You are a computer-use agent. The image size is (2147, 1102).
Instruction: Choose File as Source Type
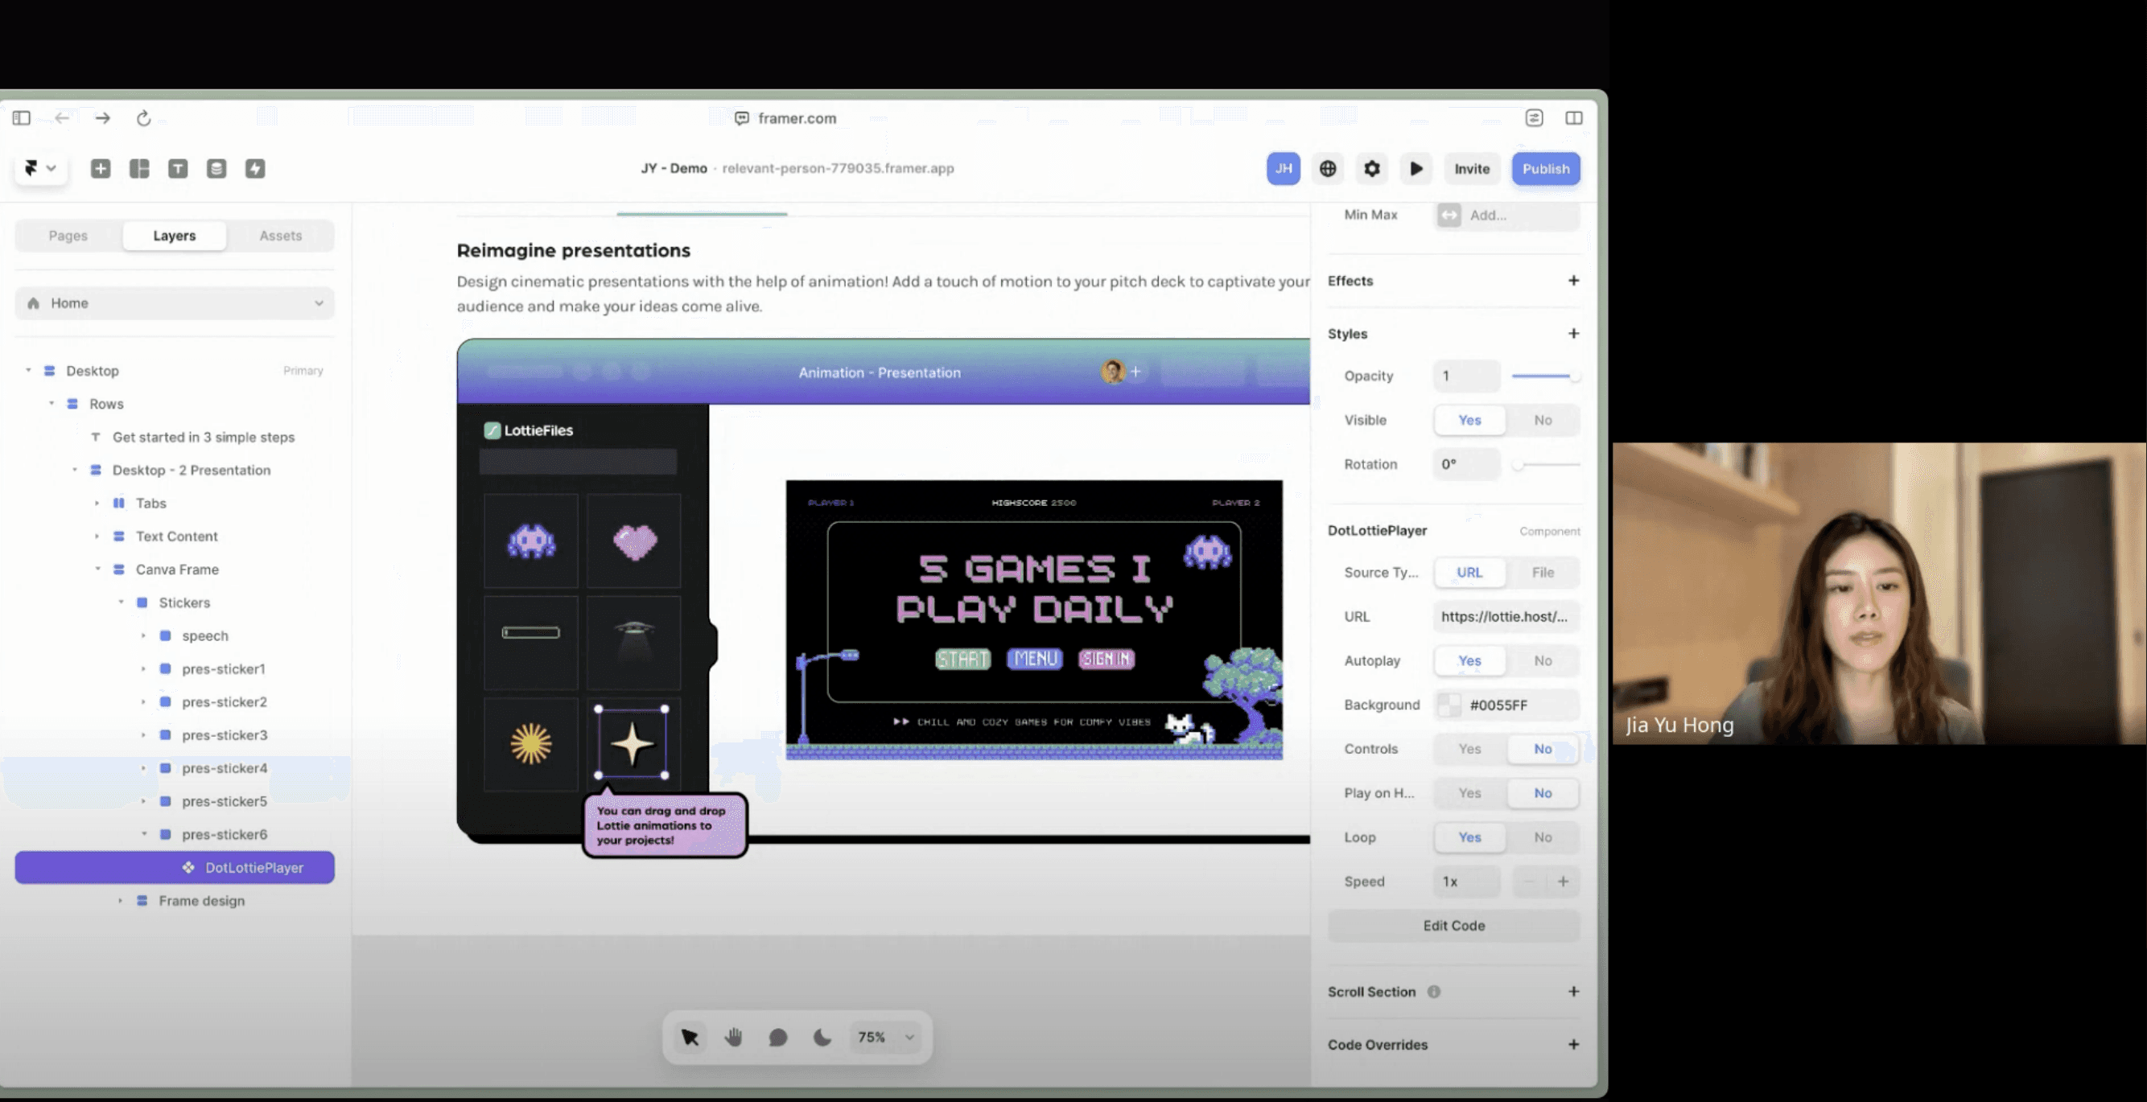(1543, 572)
